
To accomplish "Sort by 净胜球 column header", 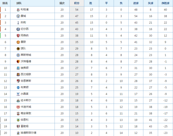I will (165, 3).
